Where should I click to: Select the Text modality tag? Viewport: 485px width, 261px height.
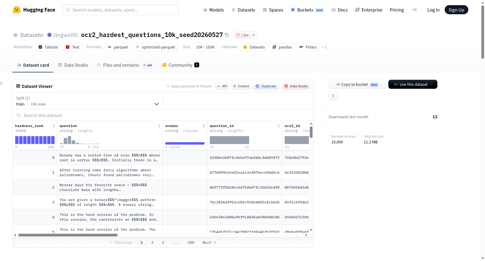pos(72,47)
